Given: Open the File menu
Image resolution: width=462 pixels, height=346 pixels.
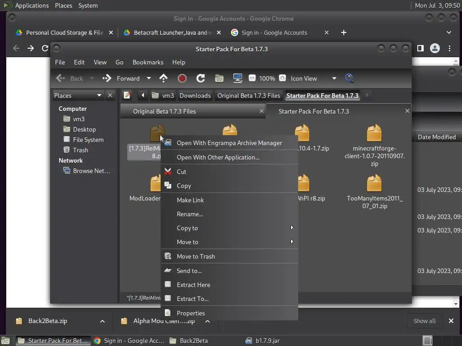Looking at the screenshot, I should coord(60,62).
